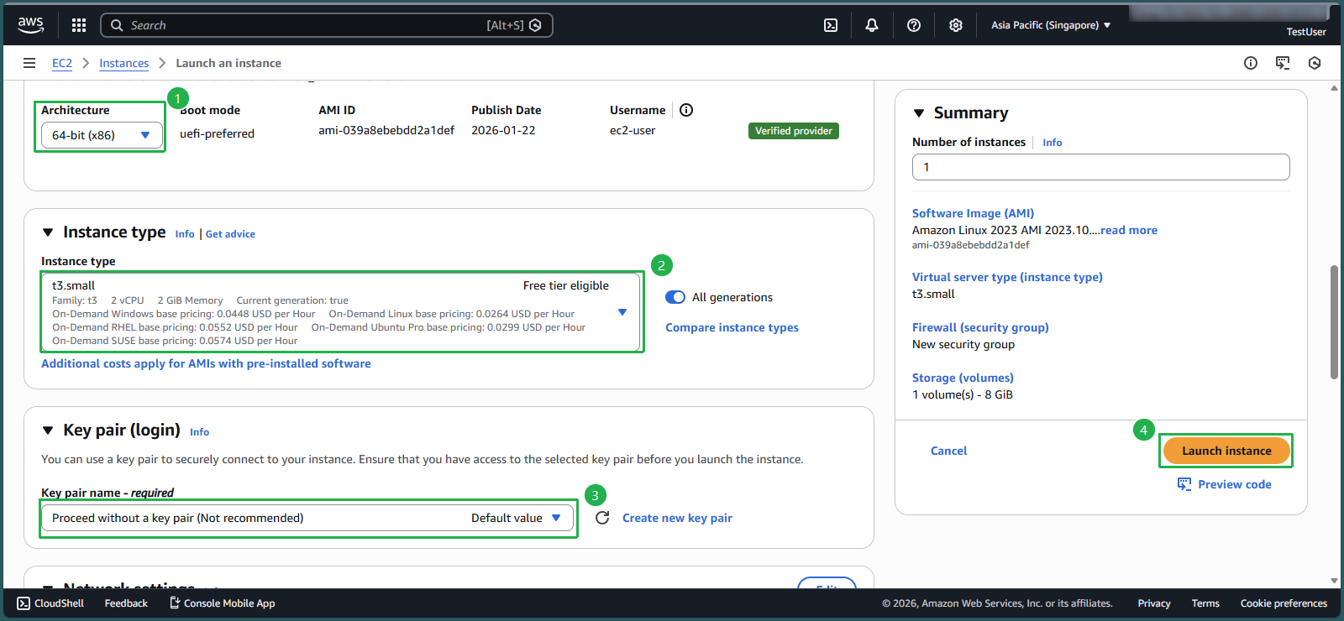Click the scrollbar up arrow

(1334, 87)
